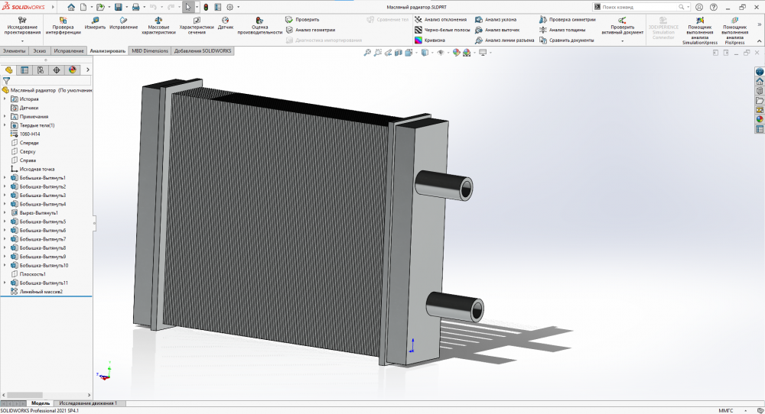Image resolution: width=765 pixels, height=414 pixels.
Task: Click the rebuild traffic light icon
Action: [x=206, y=7]
